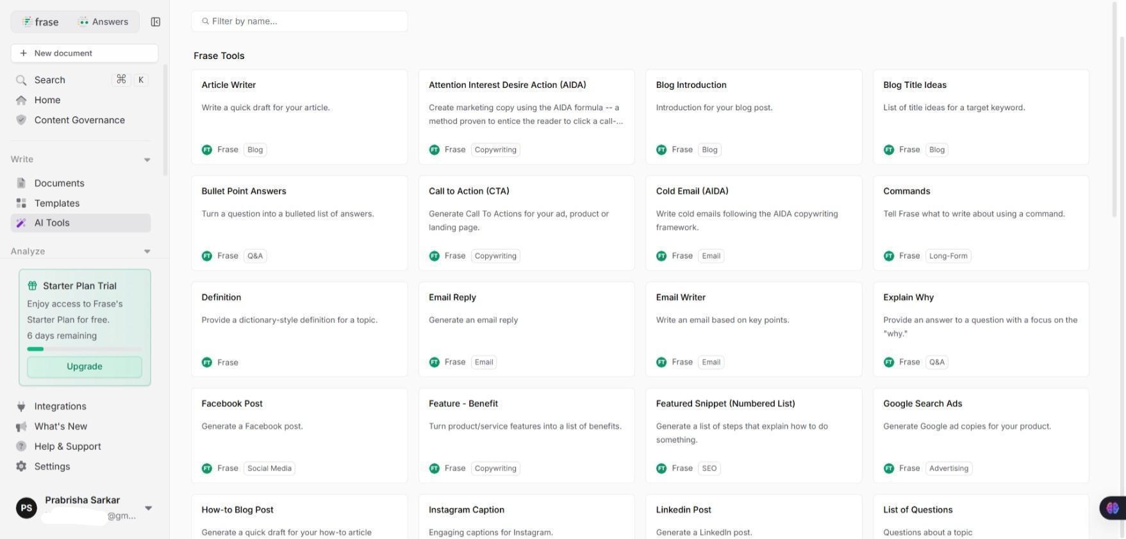
Task: Open the Prabrisha Sarkar account dropdown
Action: pyautogui.click(x=148, y=508)
